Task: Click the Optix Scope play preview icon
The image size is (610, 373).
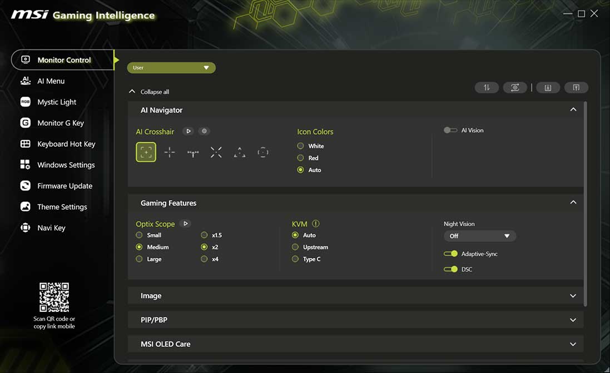Action: pyautogui.click(x=186, y=223)
